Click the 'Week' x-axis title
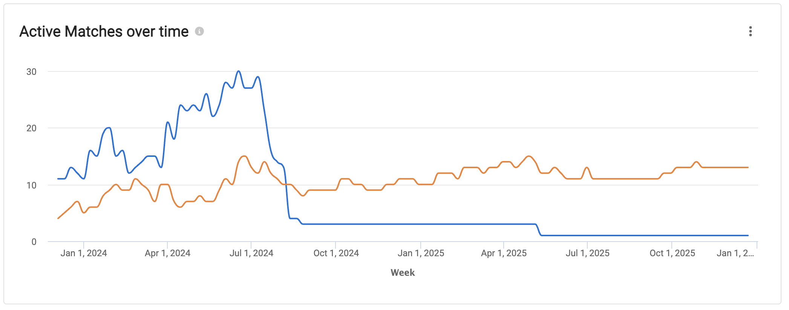The image size is (789, 310). click(403, 273)
